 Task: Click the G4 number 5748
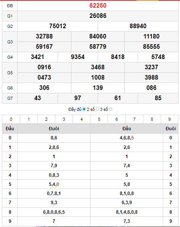click(158, 57)
